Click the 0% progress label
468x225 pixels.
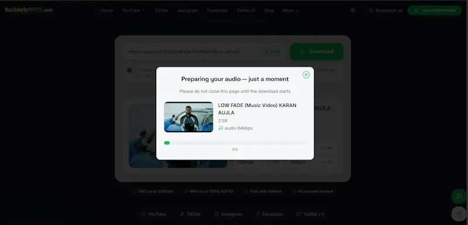(235, 150)
